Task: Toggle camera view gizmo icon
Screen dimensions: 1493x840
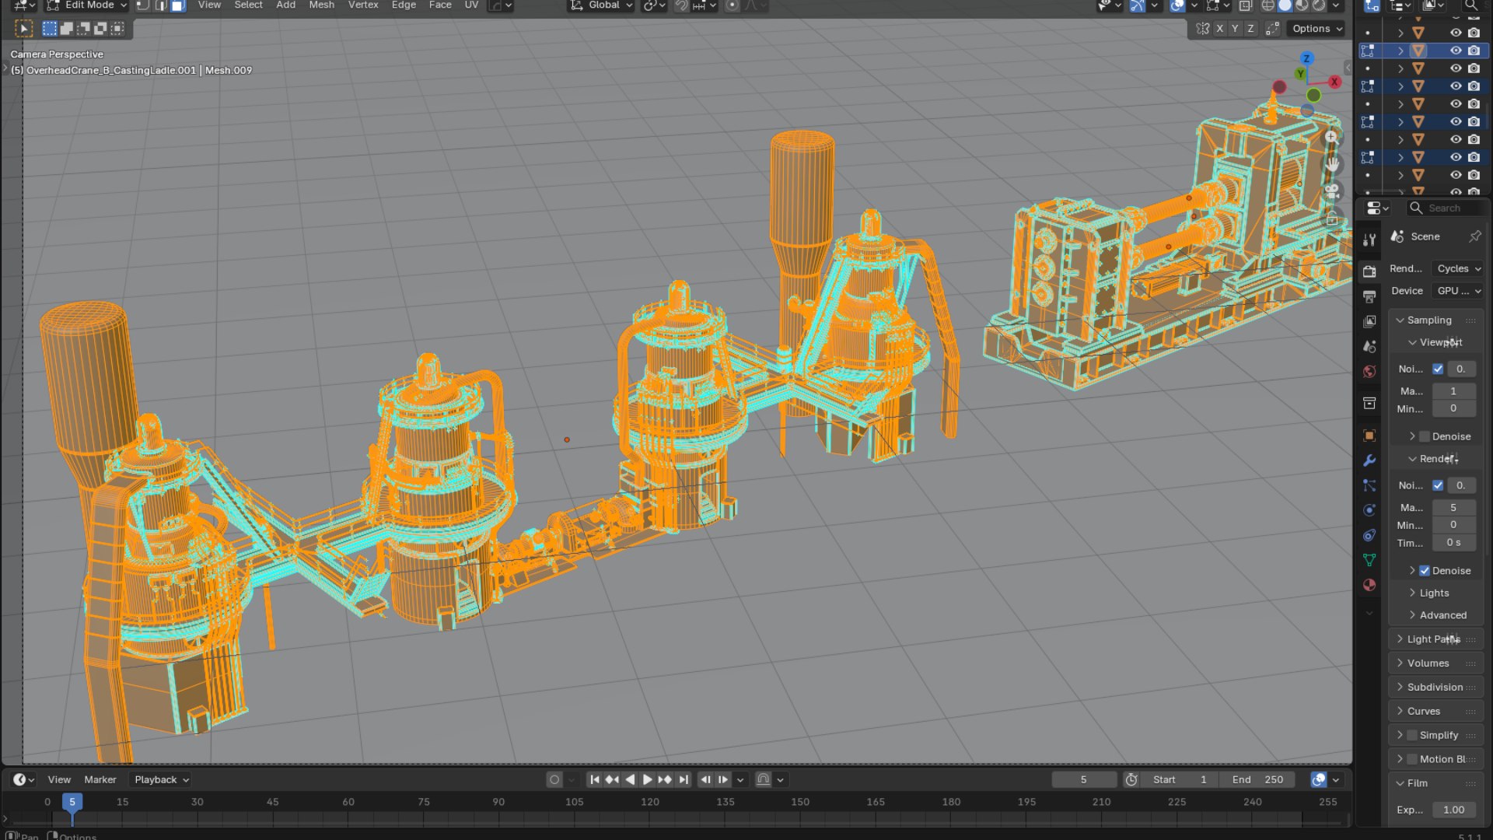Action: pos(1332,191)
